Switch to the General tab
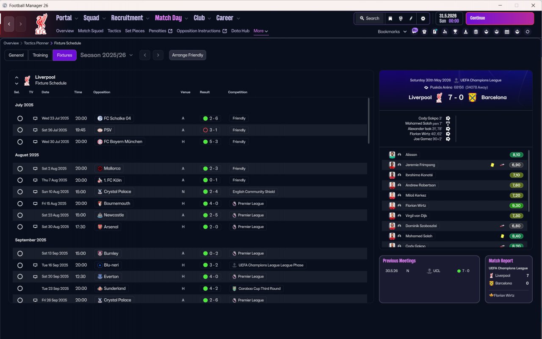 tap(16, 55)
